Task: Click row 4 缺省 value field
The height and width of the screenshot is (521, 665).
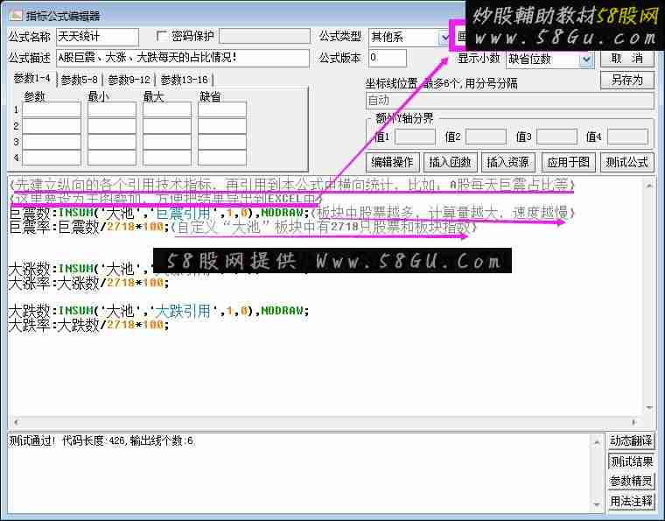Action: pyautogui.click(x=221, y=158)
